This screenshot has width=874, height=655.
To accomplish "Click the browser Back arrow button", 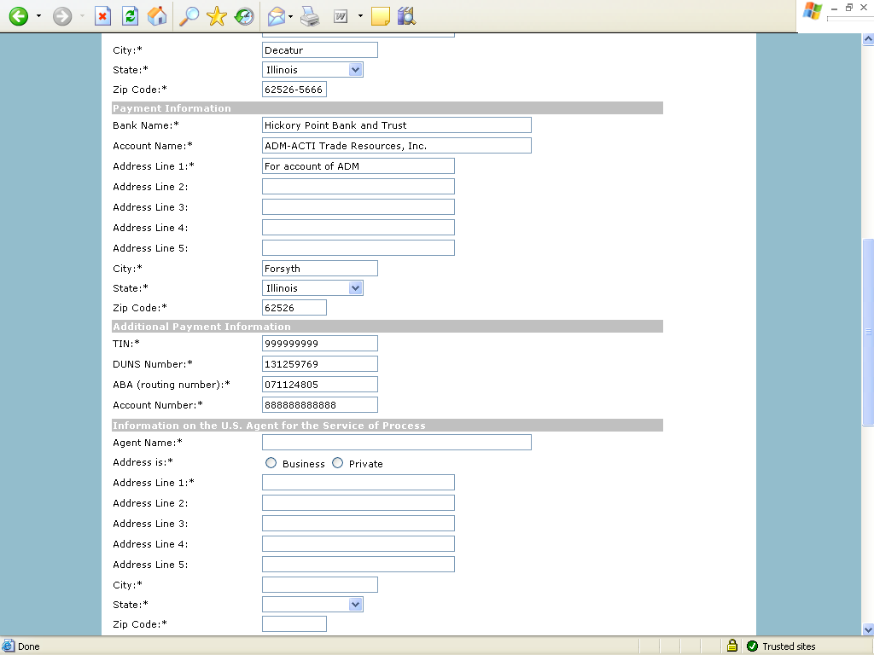I will click(18, 16).
